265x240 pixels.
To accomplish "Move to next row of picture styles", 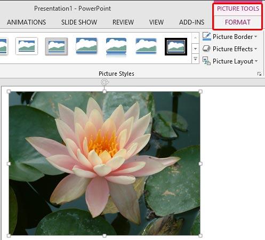I will [x=195, y=49].
